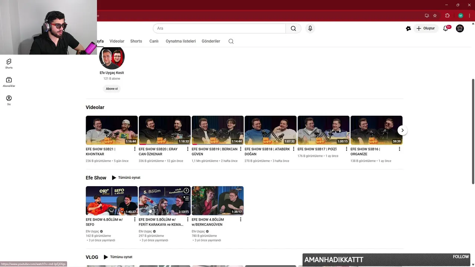Start voice search with microphone icon
Viewport: 475px width, 267px height.
310,28
